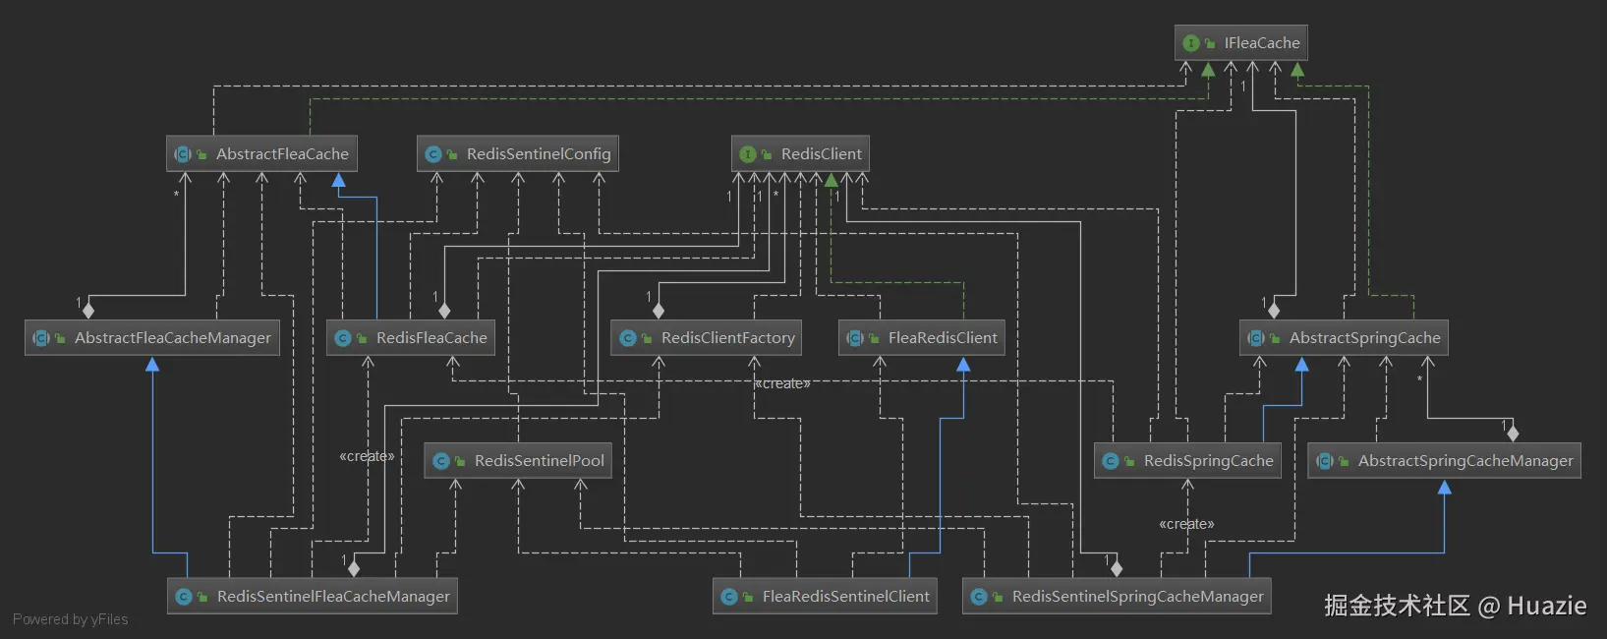Click the Huazie watermark text
Viewport: 1607px width, 639px height.
tap(1547, 606)
